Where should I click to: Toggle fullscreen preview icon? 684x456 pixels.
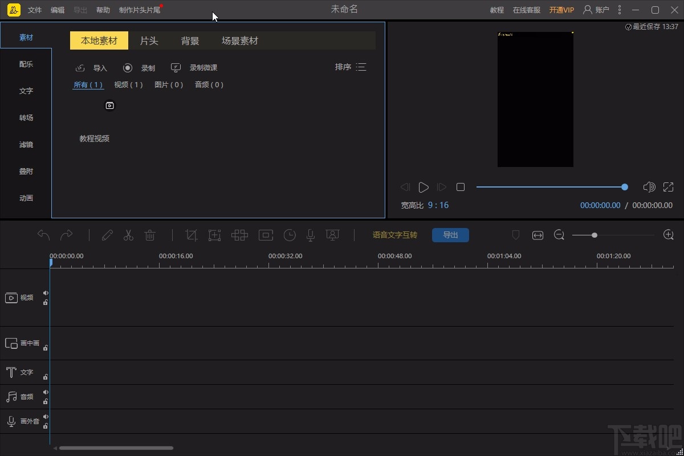[x=668, y=187]
